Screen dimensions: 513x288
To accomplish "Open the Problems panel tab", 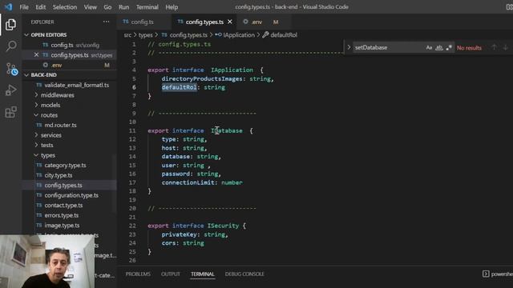I will [138, 274].
